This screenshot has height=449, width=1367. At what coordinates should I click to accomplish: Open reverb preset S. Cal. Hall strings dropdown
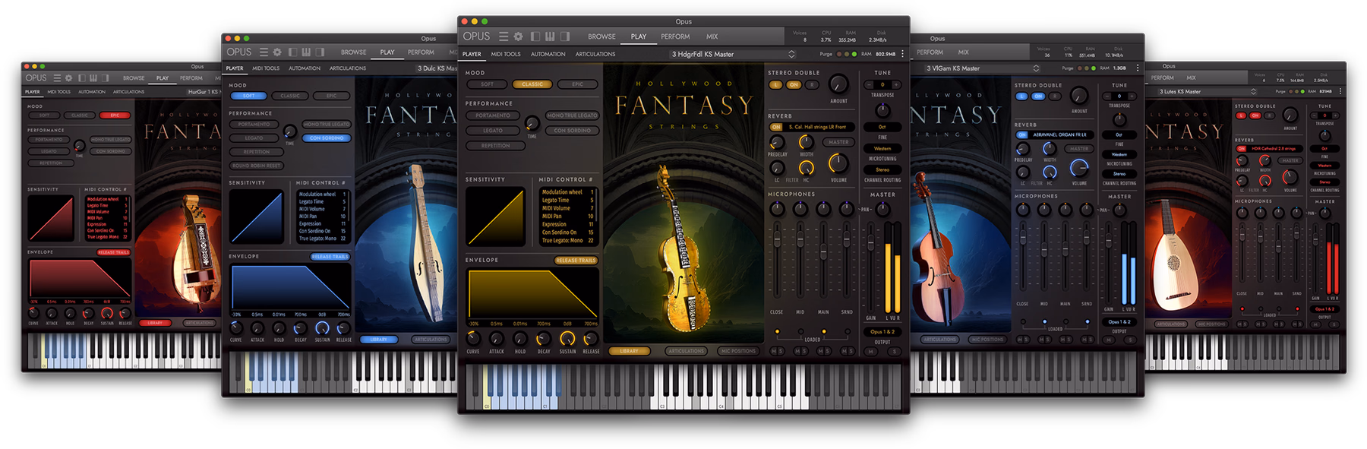(x=820, y=127)
